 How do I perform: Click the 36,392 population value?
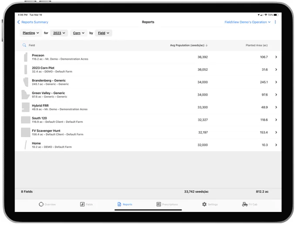coord(202,57)
